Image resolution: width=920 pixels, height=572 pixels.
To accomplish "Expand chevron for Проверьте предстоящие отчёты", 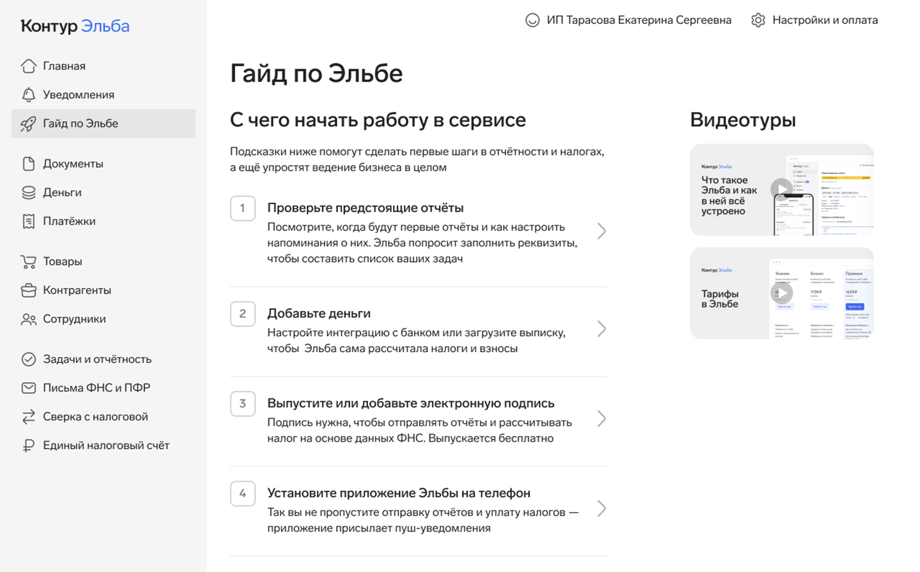I will pos(602,231).
